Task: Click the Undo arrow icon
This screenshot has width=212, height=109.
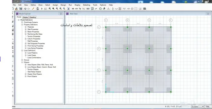Action: [25, 9]
